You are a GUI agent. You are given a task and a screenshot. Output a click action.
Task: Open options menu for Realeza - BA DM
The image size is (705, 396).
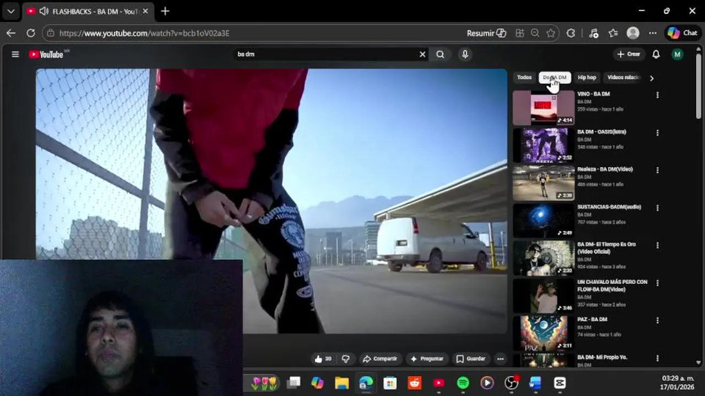(657, 170)
